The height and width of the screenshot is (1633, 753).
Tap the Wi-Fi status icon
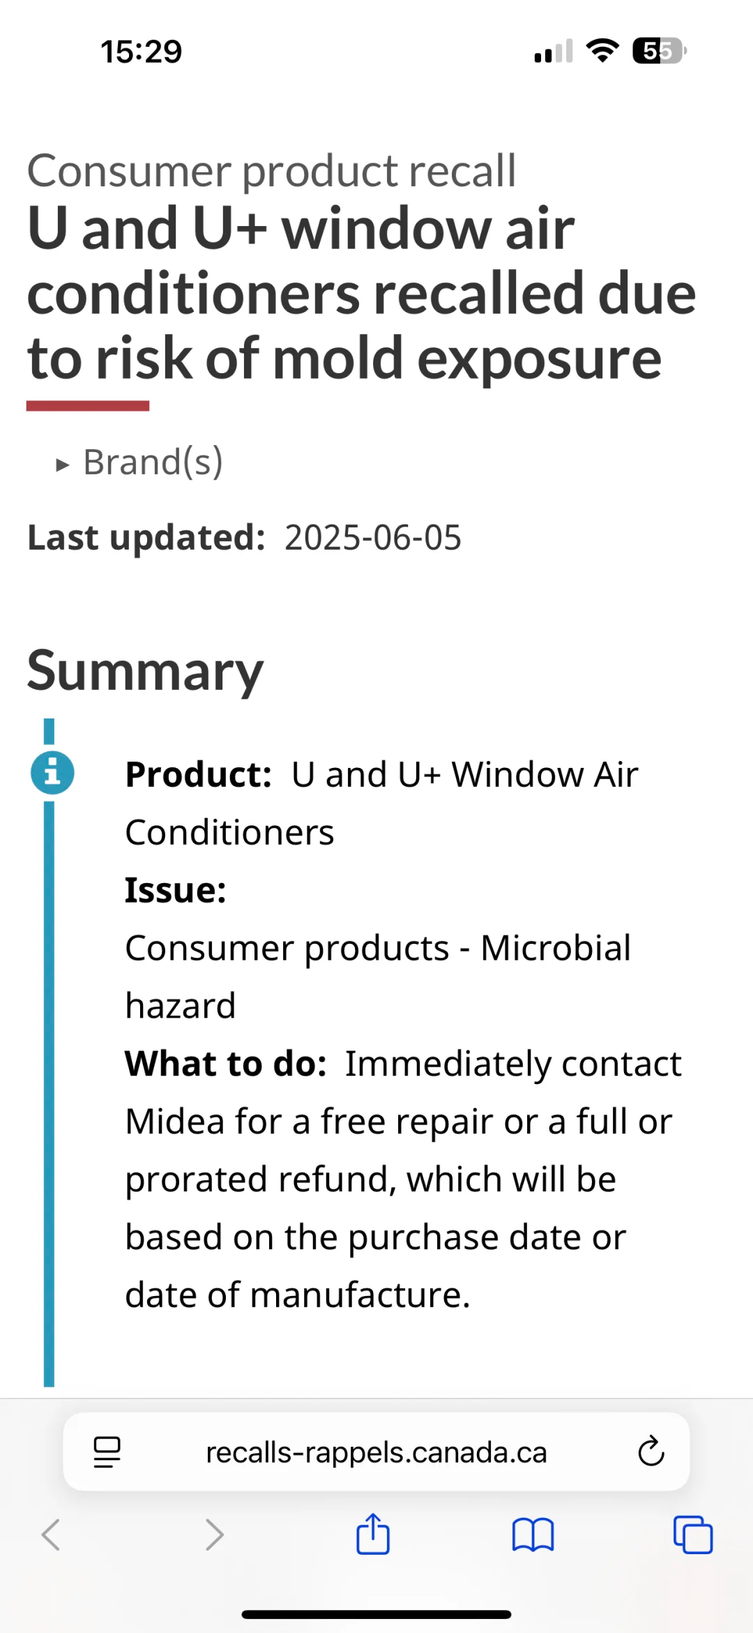603,51
